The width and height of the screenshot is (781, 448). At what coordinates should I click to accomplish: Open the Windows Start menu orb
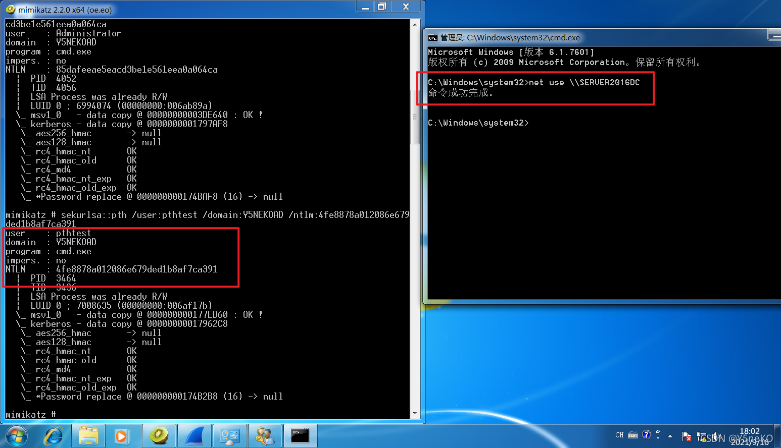point(16,436)
